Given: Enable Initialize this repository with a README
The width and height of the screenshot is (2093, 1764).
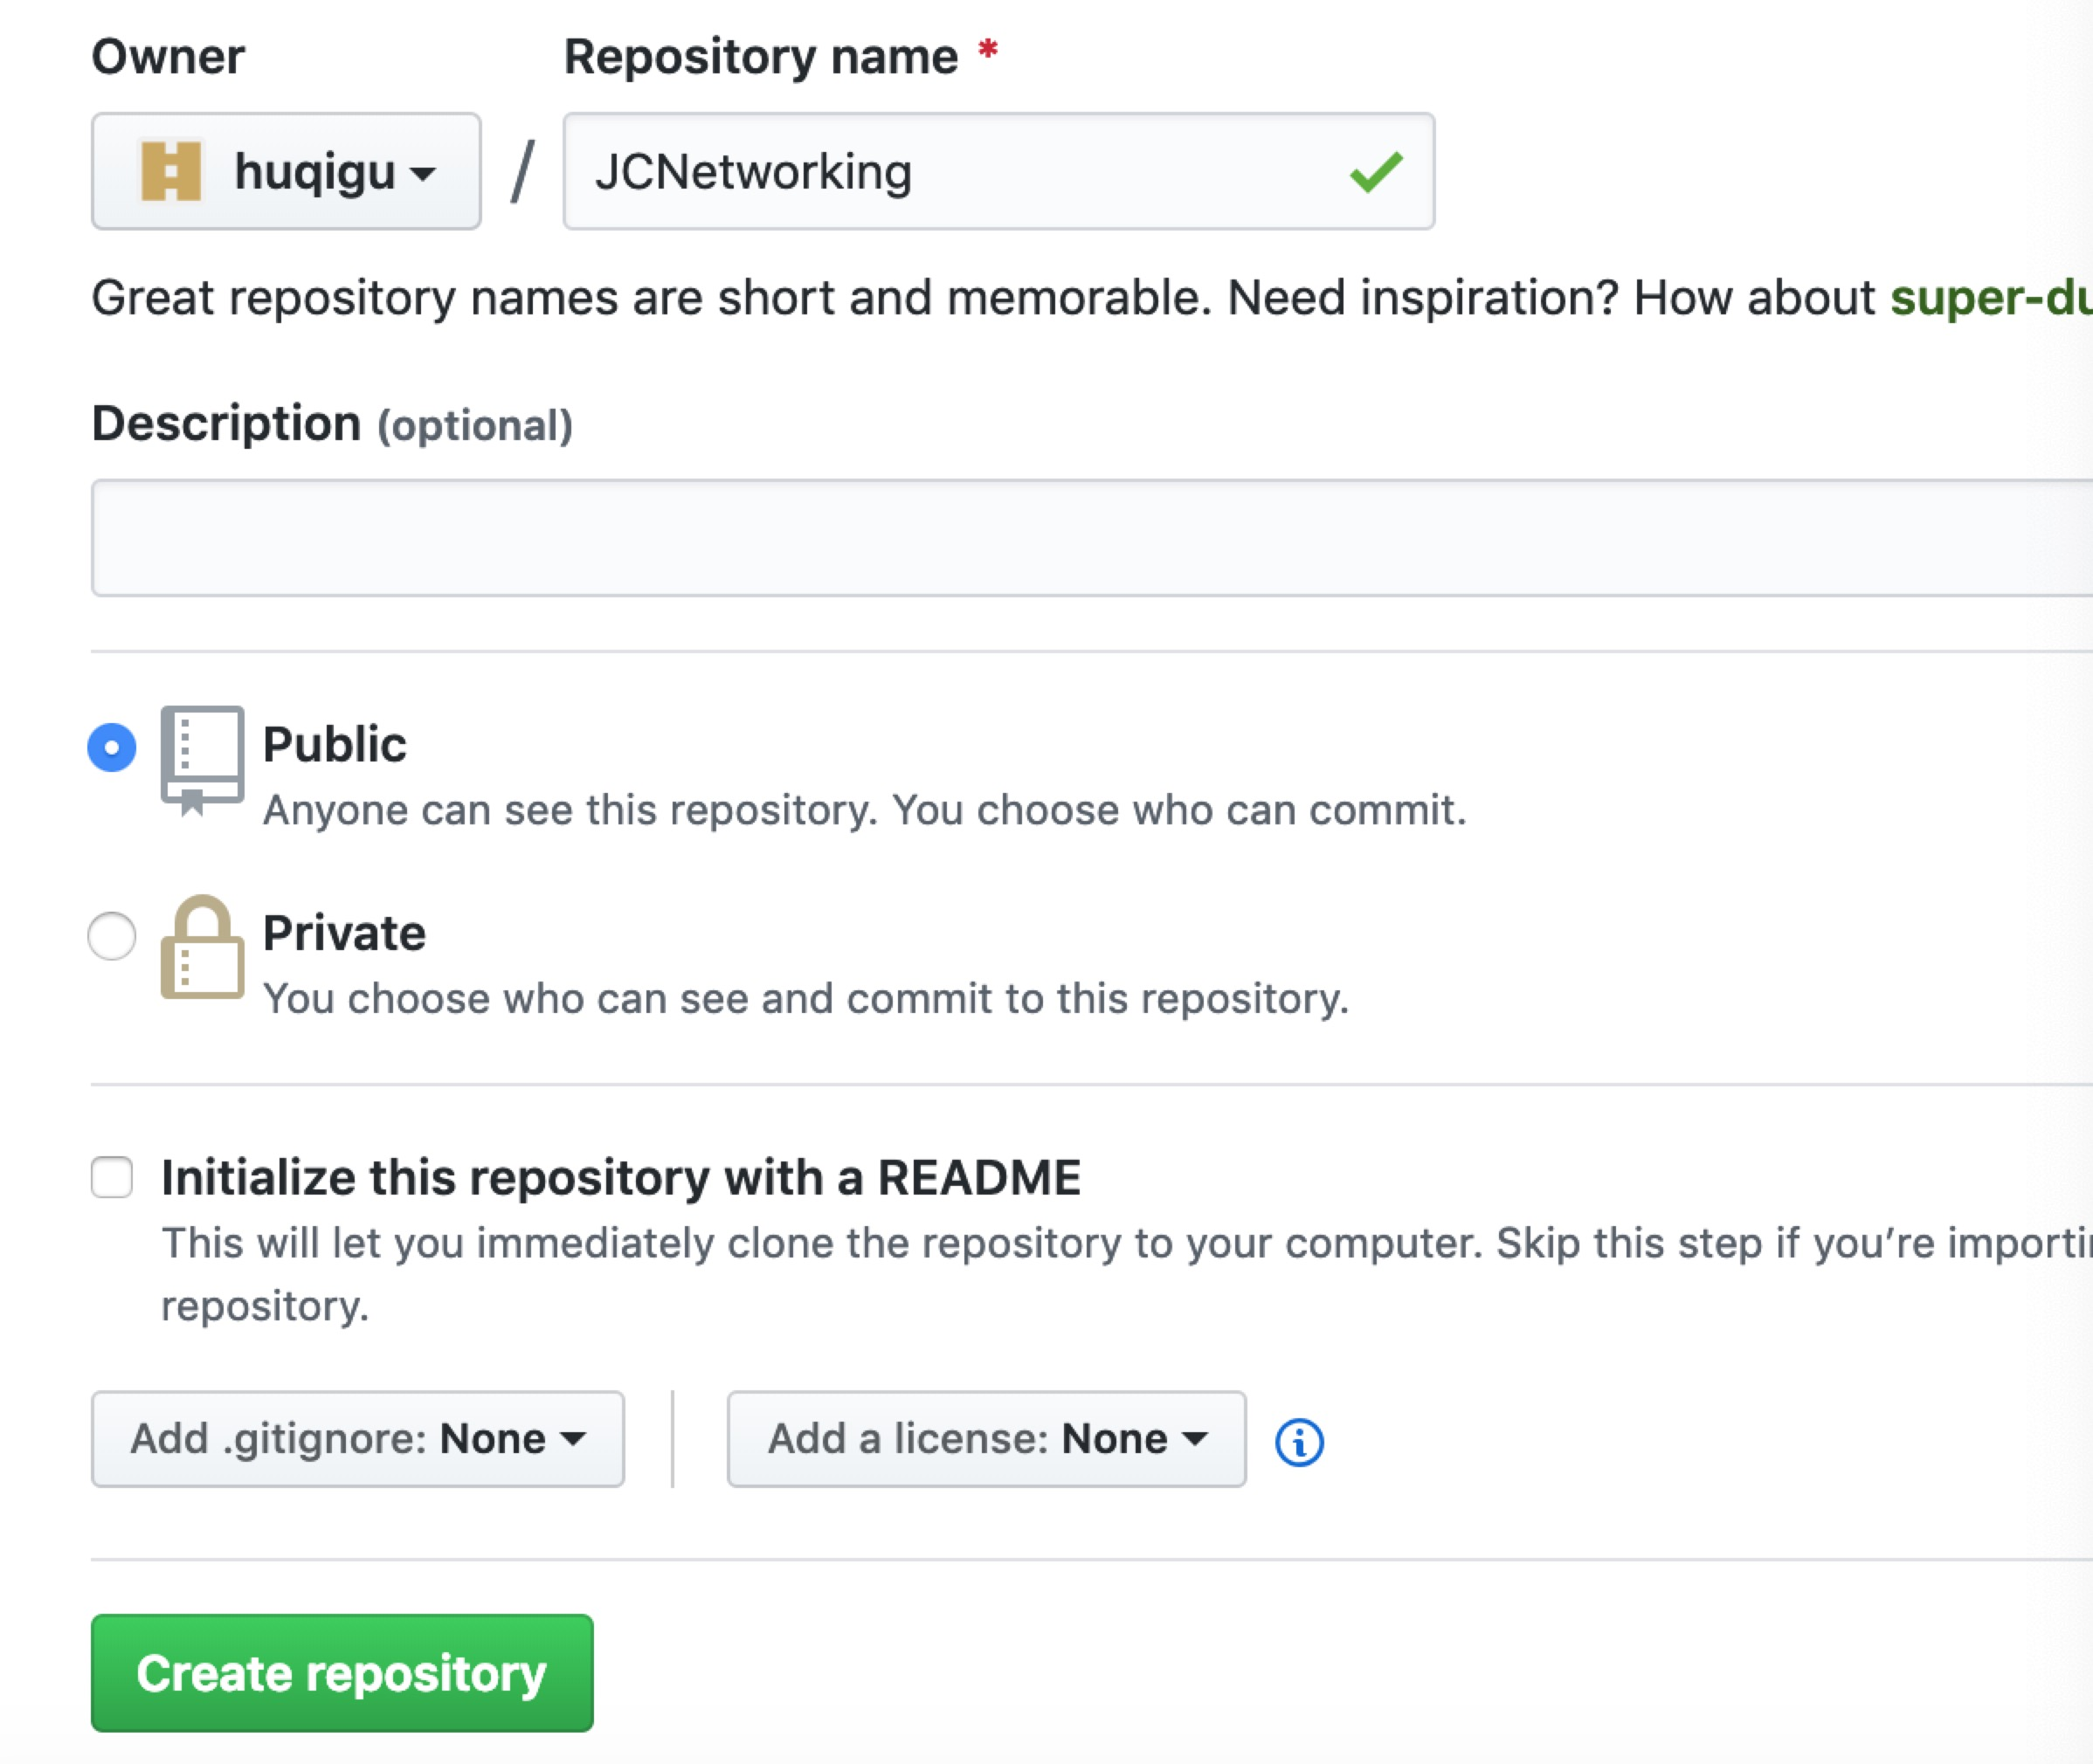Looking at the screenshot, I should click(x=112, y=1177).
